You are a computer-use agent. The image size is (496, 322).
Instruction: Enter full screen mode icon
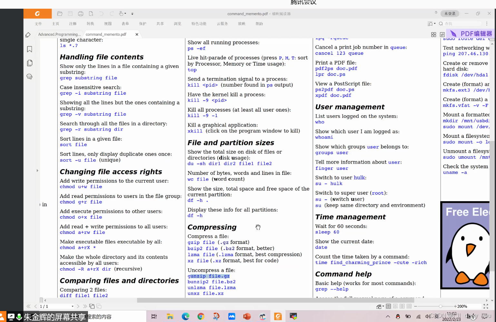486,306
